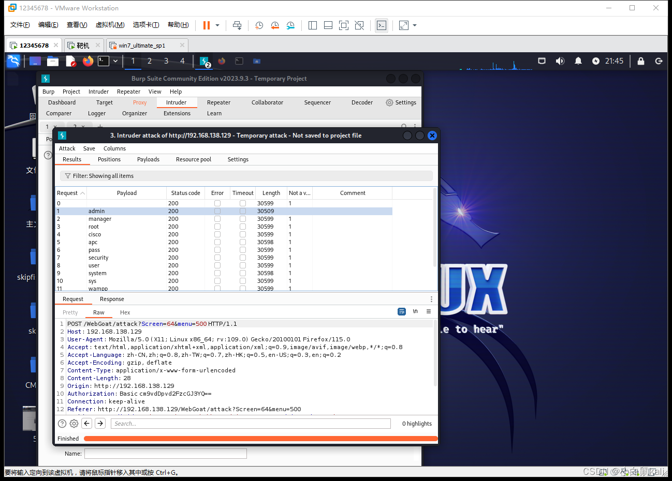Viewport: 672px width, 481px height.
Task: Toggle the message word wrap icon
Action: 402,311
